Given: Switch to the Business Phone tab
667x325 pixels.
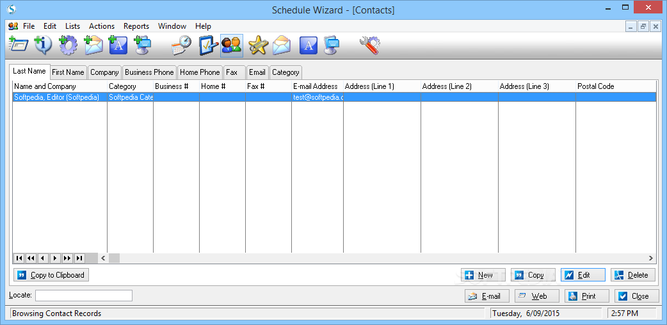Looking at the screenshot, I should point(149,72).
